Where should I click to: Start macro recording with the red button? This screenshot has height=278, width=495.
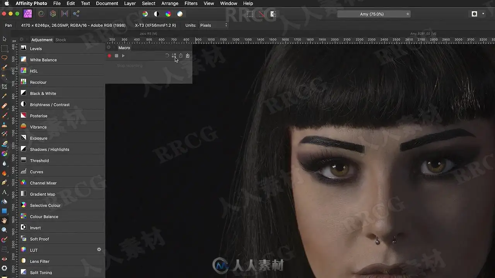[x=109, y=56]
